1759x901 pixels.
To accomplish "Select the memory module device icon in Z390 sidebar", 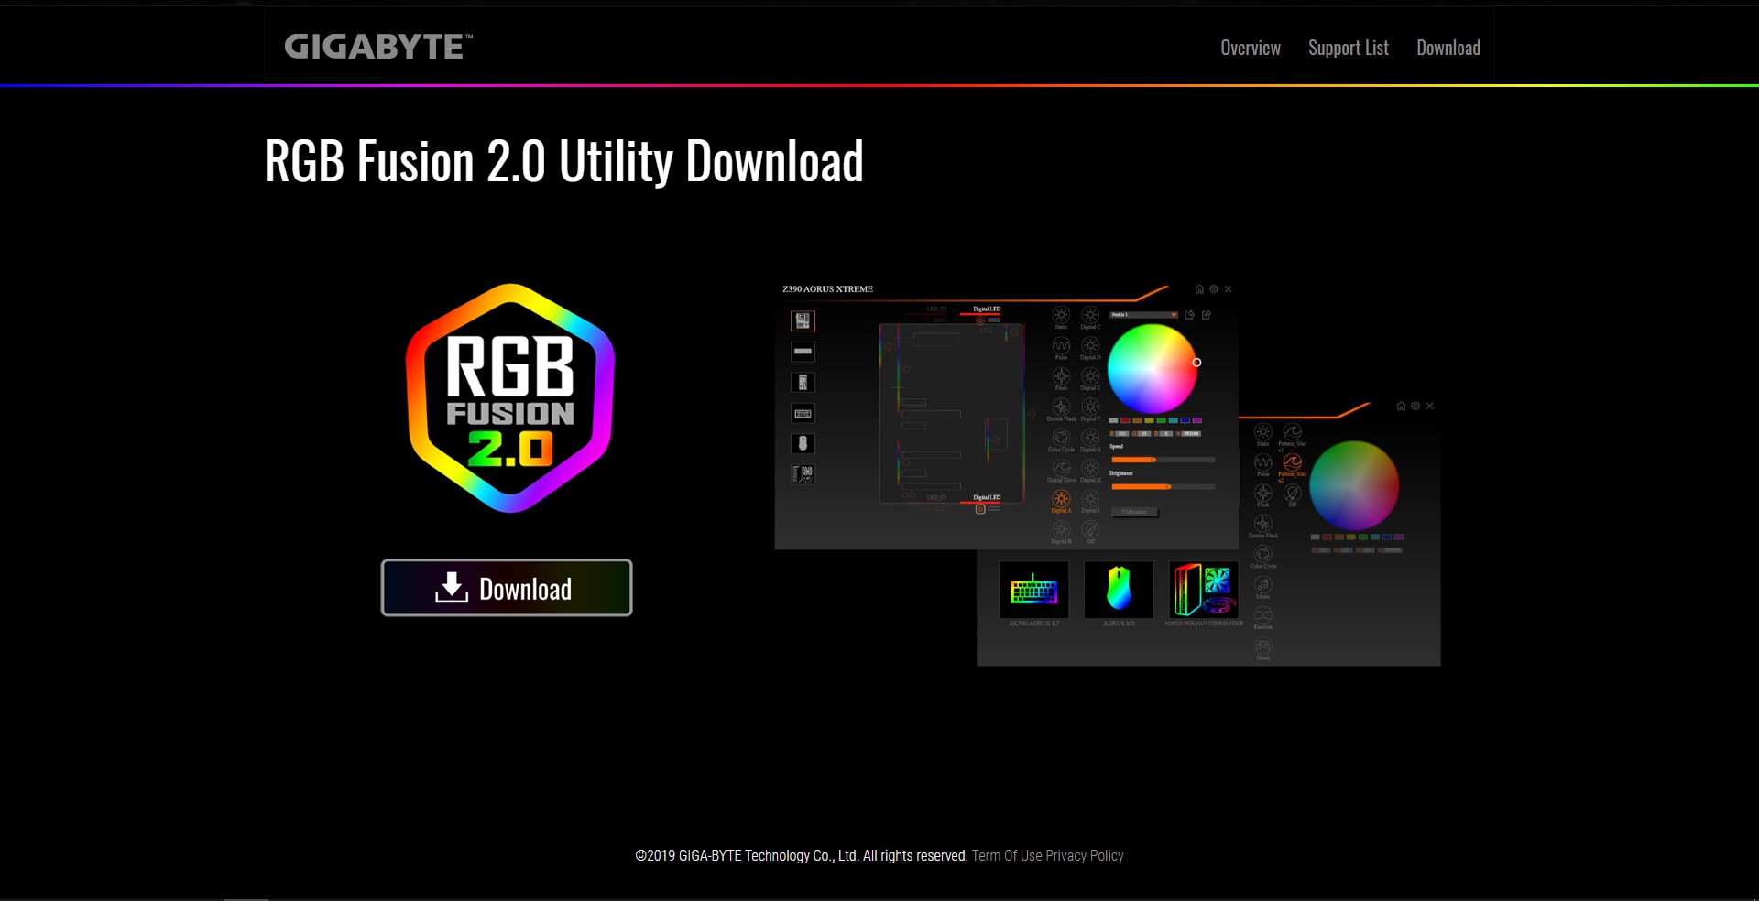I will (803, 352).
